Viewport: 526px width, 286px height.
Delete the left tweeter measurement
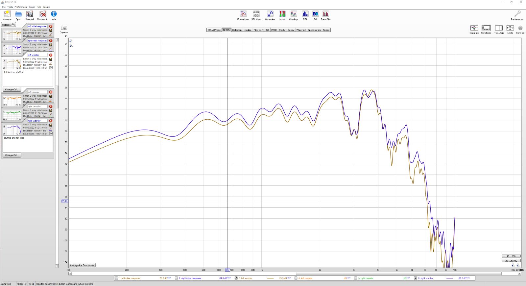pyautogui.click(x=51, y=92)
